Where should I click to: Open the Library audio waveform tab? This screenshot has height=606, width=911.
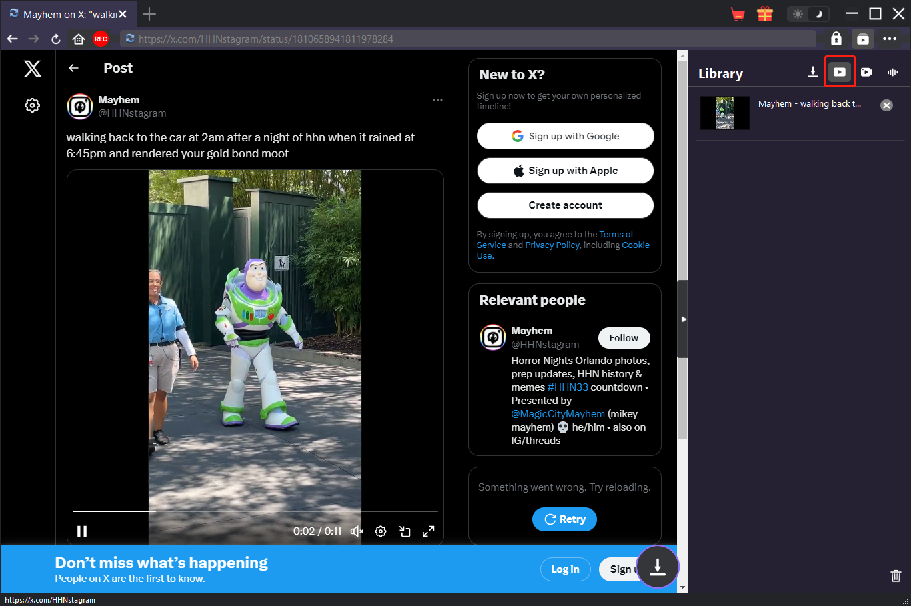pos(892,72)
